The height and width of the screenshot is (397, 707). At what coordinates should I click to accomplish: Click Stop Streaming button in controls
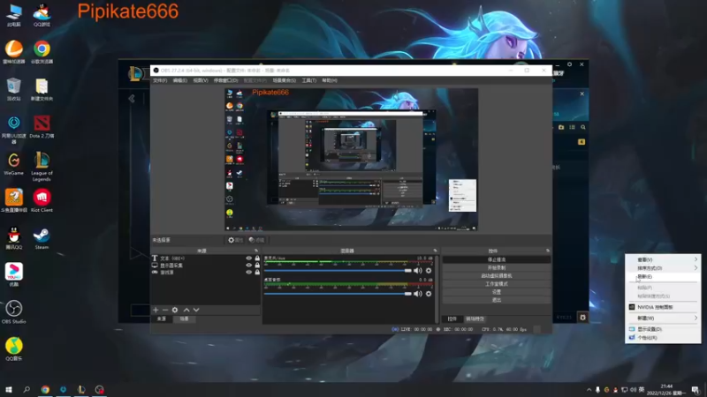(497, 259)
